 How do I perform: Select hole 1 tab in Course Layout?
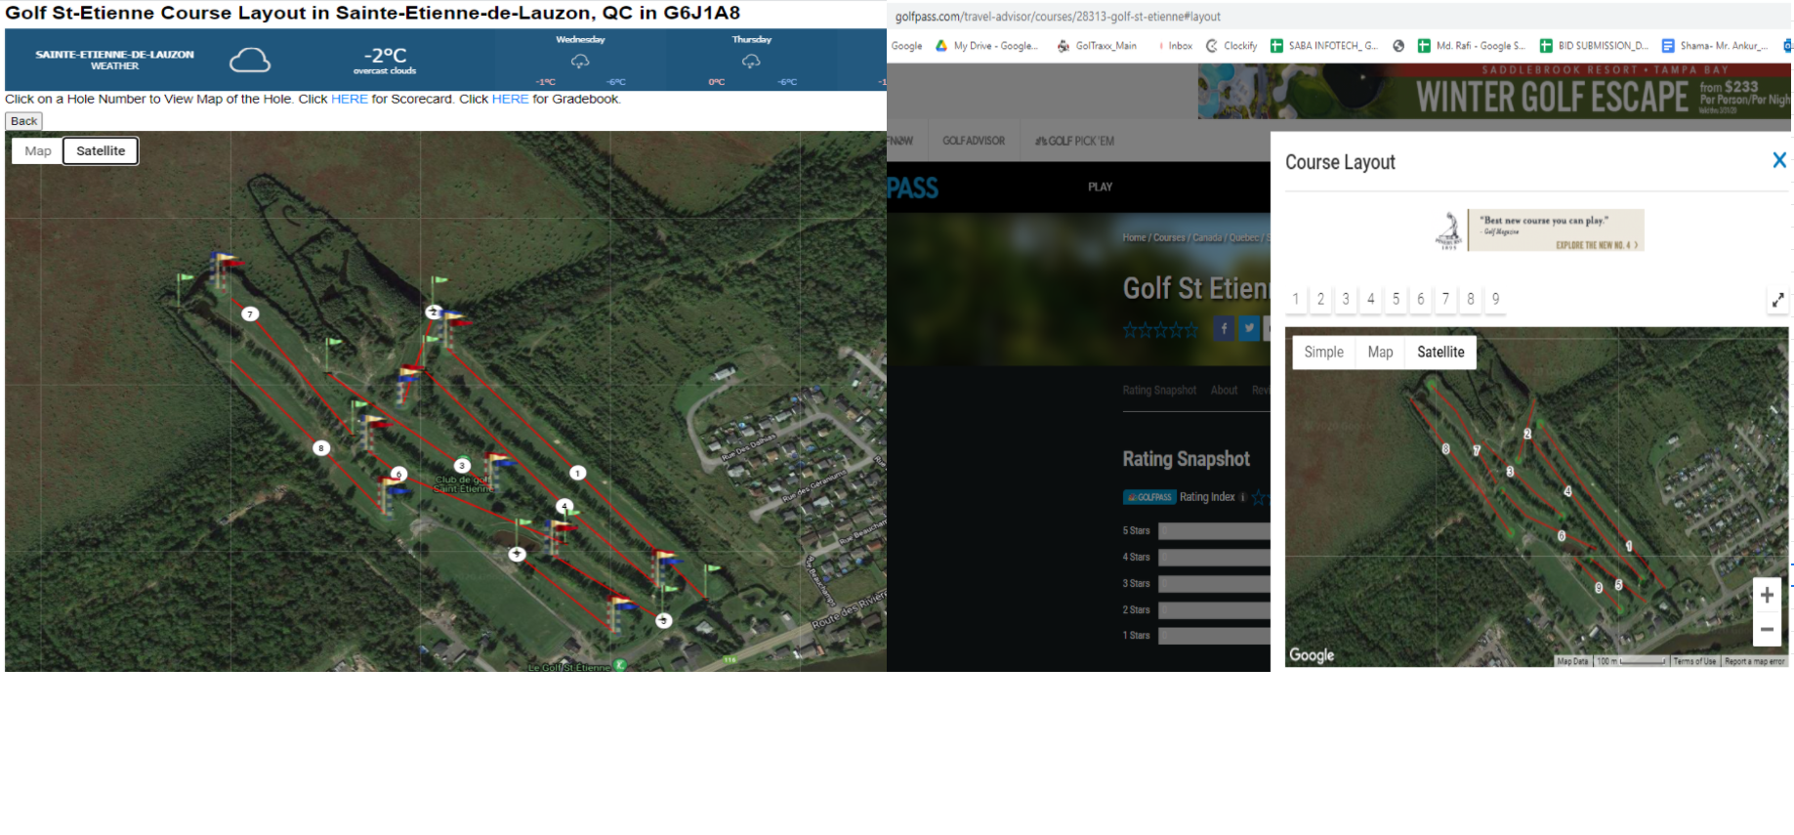click(x=1296, y=300)
